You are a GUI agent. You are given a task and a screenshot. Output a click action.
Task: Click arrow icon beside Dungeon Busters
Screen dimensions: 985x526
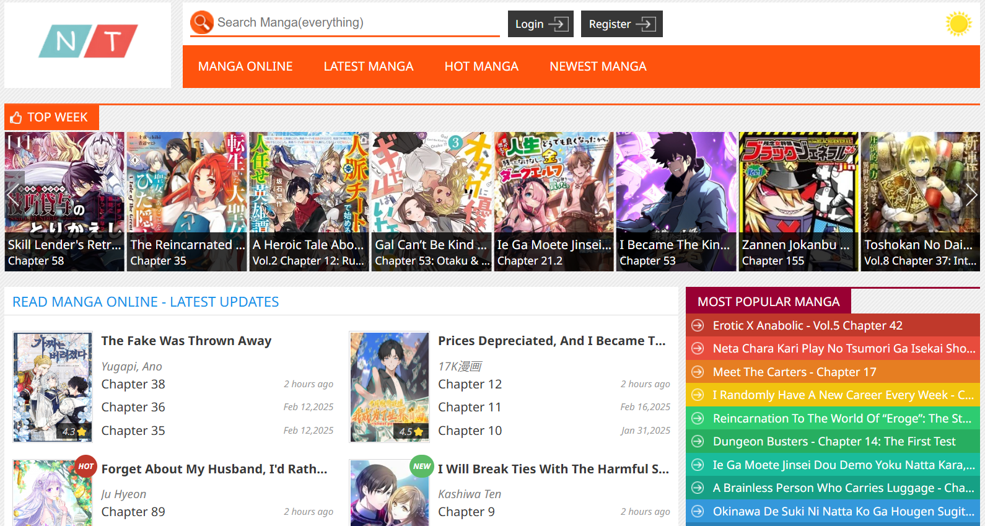coord(698,442)
